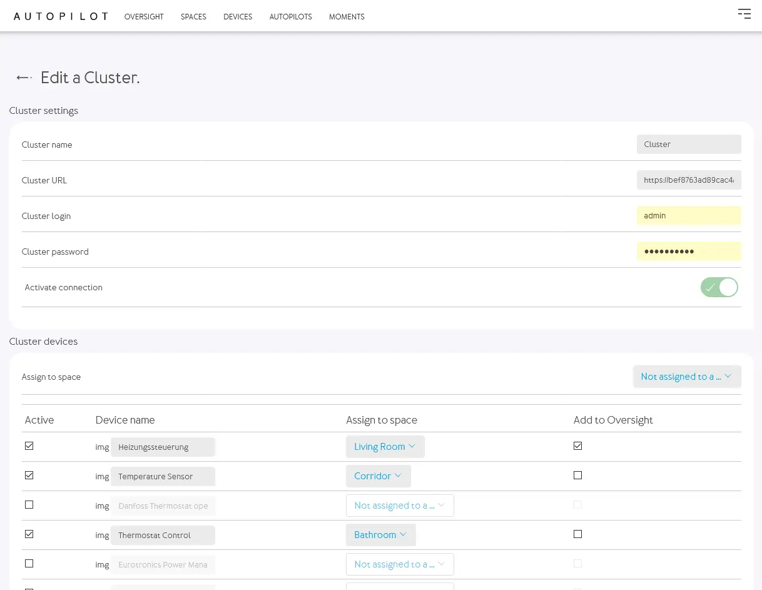Viewport: 762px width, 590px height.
Task: Toggle the Activate connection switch
Action: point(719,287)
